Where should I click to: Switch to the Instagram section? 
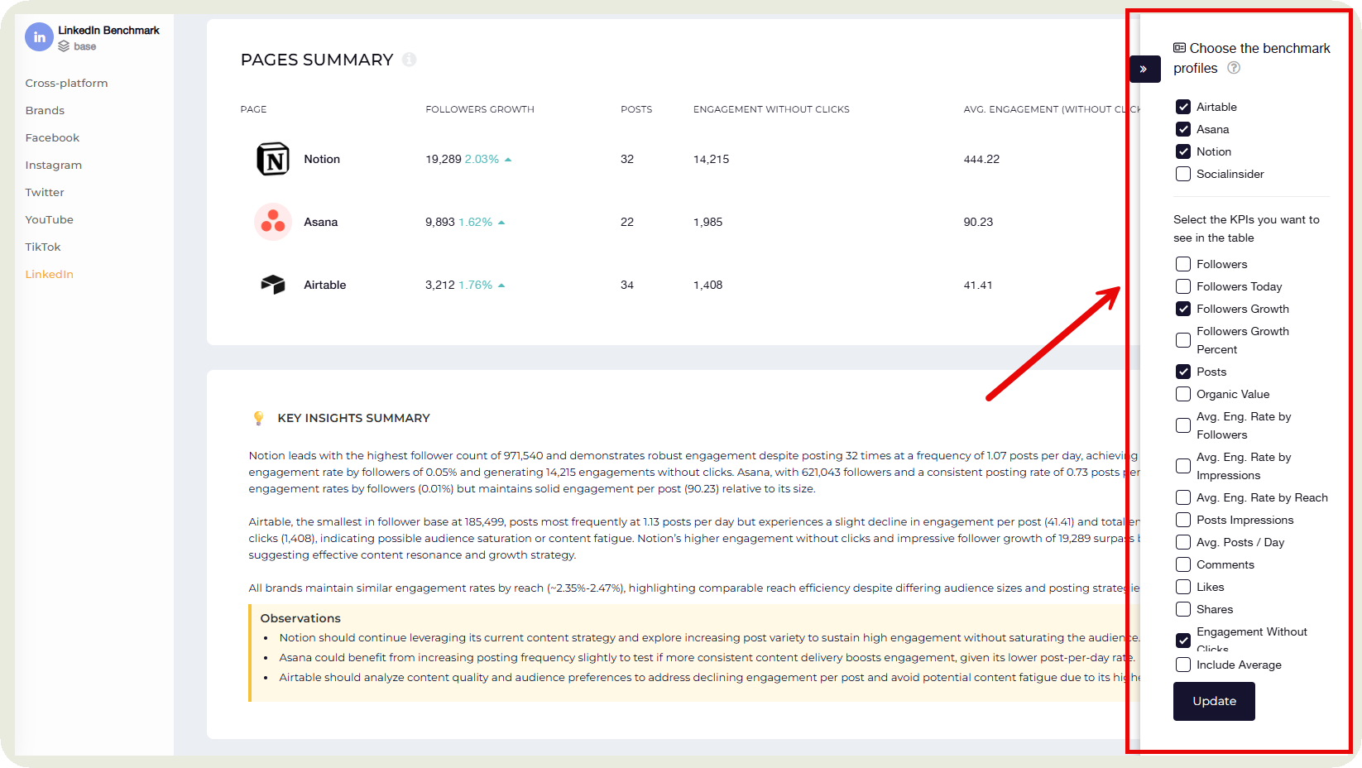pos(53,165)
